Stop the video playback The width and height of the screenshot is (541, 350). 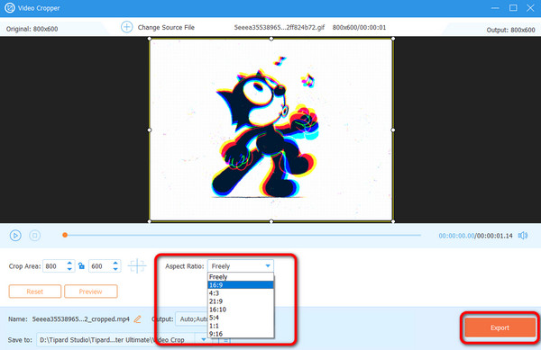[x=34, y=236]
